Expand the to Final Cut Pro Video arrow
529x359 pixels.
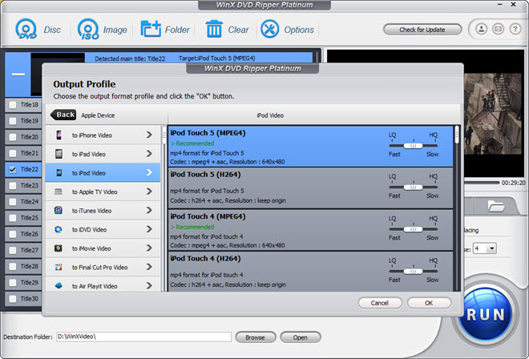[x=149, y=267]
